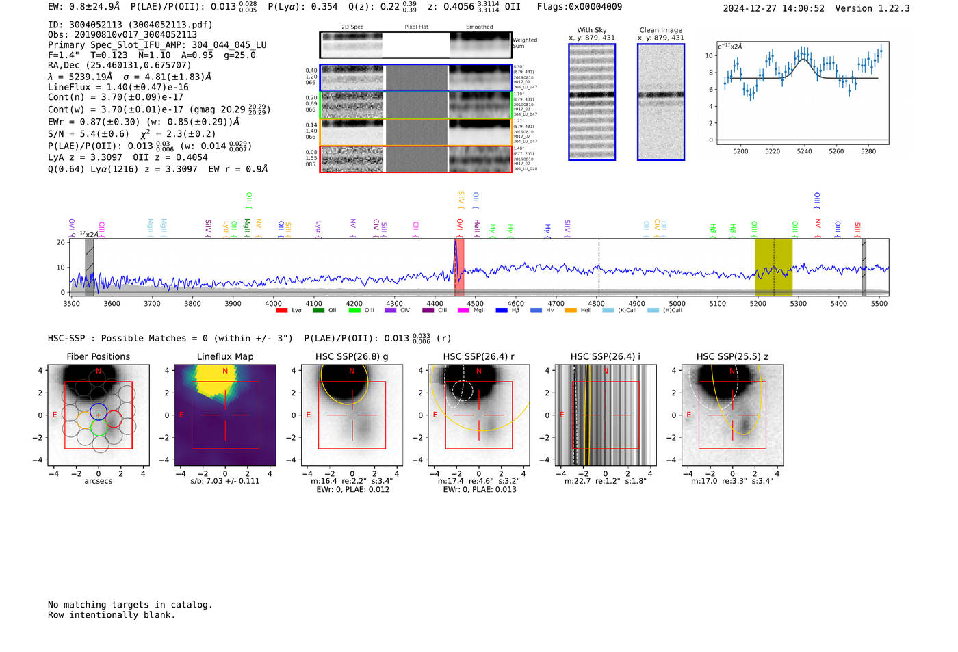Screen dimensions: 958x652
Task: Click the 'EWr: 0, PLAE: 0.013' caption
Action: click(x=480, y=490)
